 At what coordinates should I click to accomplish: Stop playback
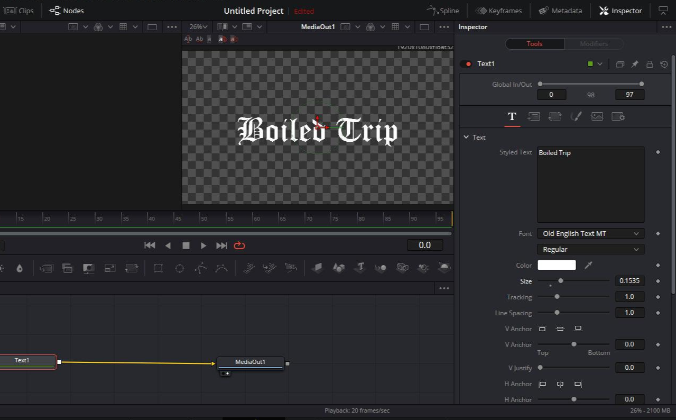coord(186,245)
